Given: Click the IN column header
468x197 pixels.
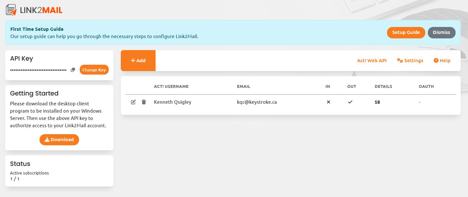Looking at the screenshot, I should tap(328, 86).
